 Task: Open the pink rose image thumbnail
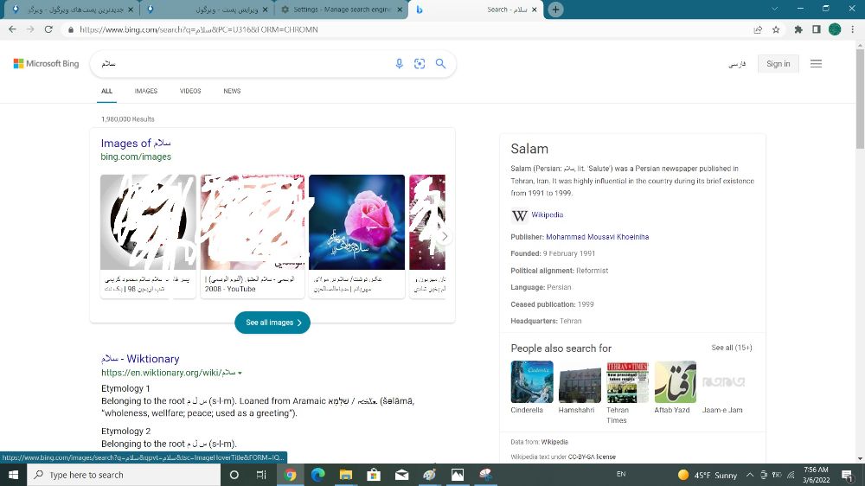pyautogui.click(x=356, y=221)
